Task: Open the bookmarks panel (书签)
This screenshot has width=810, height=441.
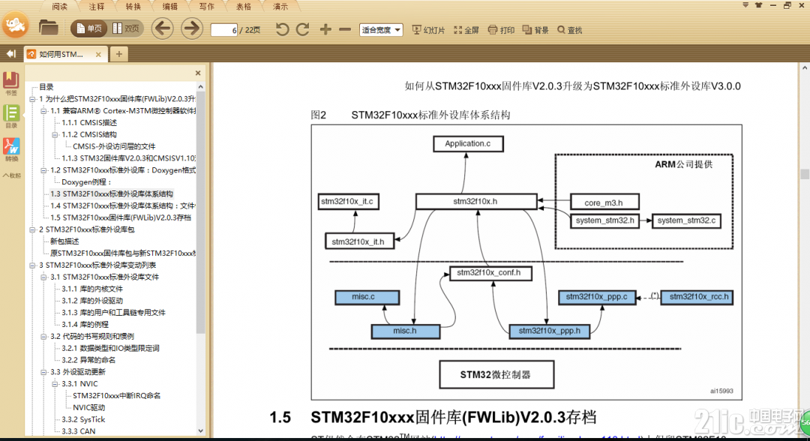Action: pyautogui.click(x=10, y=84)
